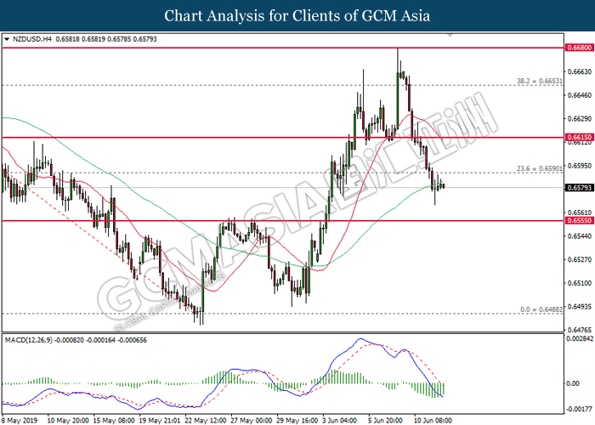Click the '5 Jun 20:00' time label
Viewport: 595px width, 425px height.
tap(386, 421)
